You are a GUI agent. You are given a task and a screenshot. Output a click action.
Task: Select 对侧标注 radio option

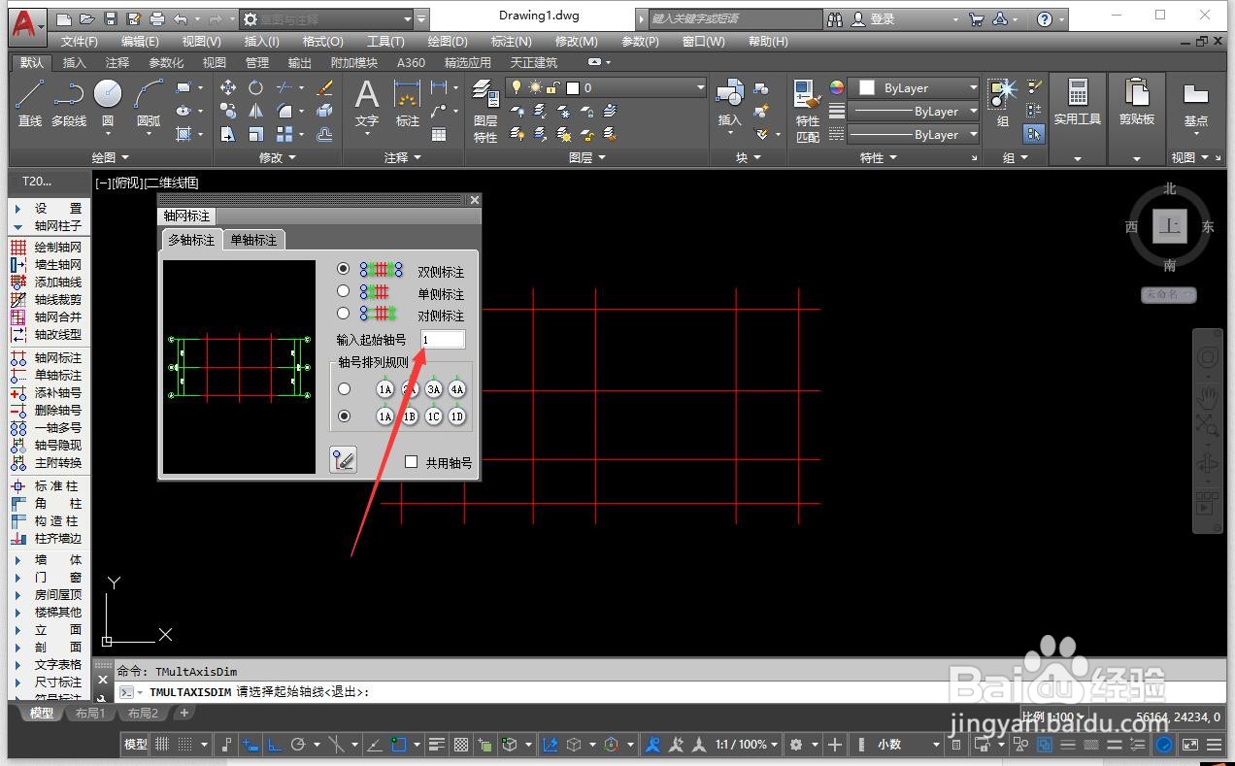[x=343, y=313]
